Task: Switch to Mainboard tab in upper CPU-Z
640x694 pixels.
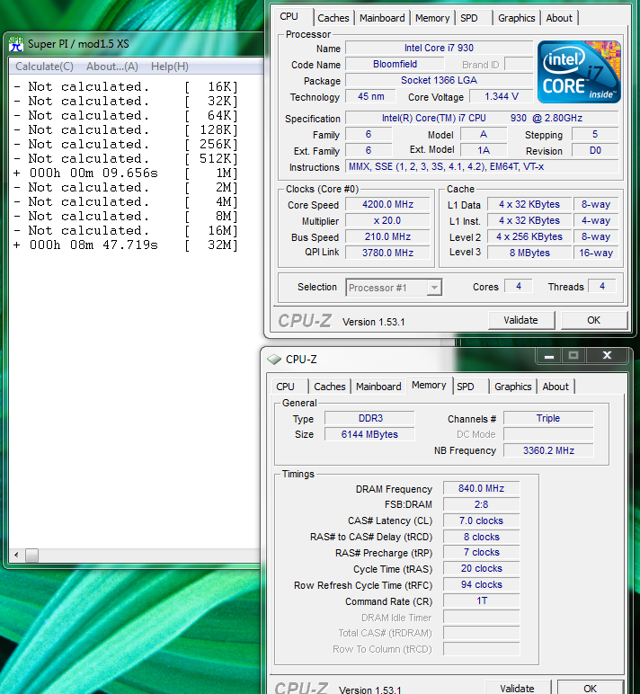Action: tap(382, 18)
